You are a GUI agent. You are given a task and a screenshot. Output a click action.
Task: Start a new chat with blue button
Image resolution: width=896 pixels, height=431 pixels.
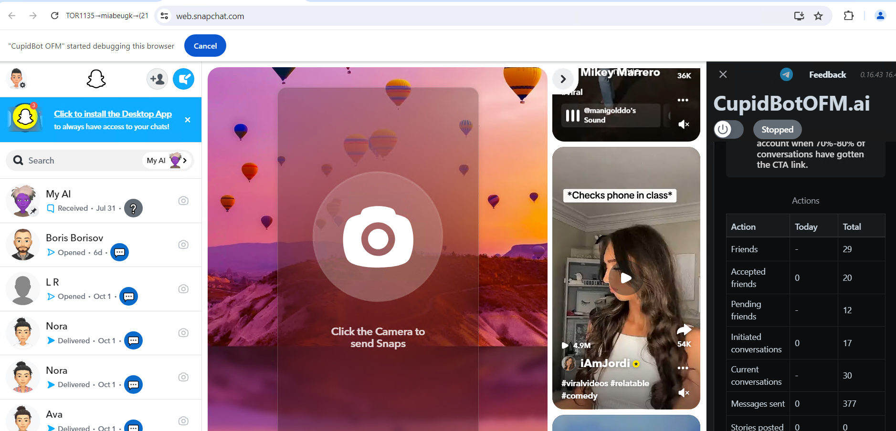tap(183, 79)
